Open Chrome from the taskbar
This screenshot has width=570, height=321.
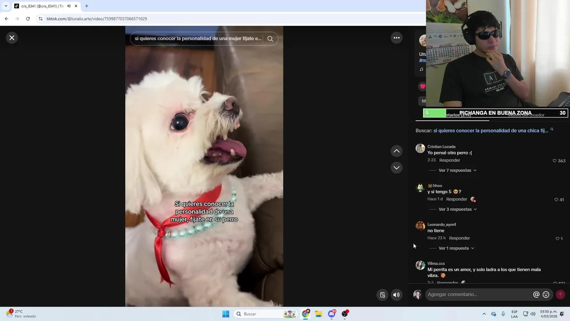pyautogui.click(x=305, y=314)
